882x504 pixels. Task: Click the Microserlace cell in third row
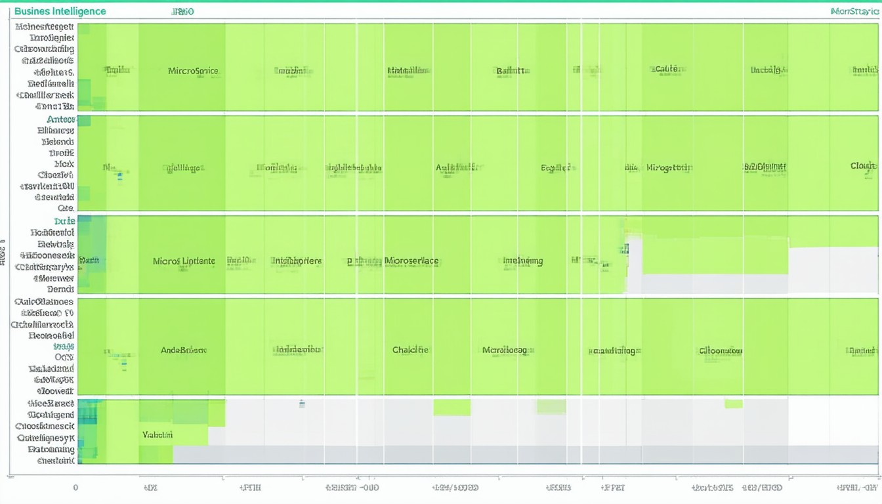[x=411, y=261]
